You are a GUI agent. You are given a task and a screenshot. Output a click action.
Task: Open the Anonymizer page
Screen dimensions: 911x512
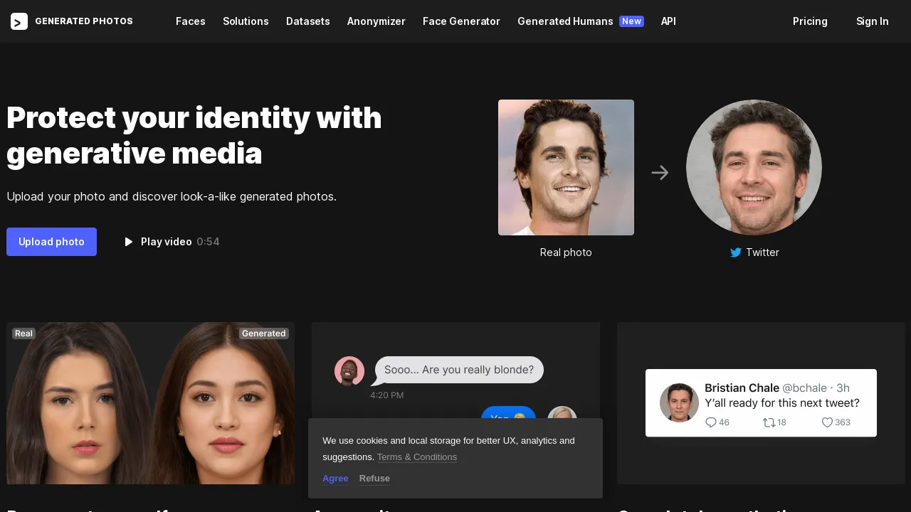coord(376,21)
